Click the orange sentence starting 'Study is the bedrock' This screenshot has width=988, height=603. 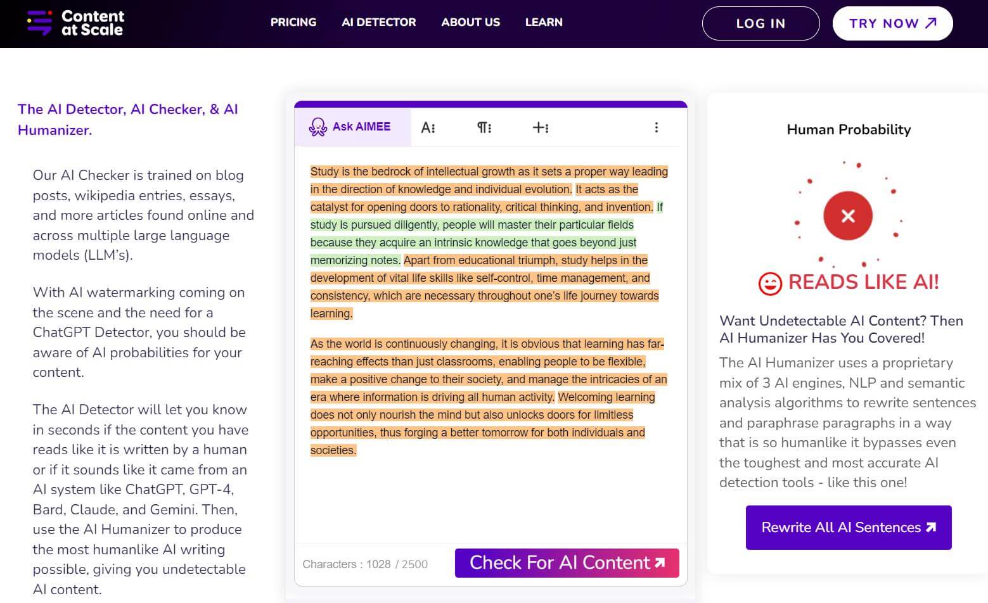click(489, 181)
